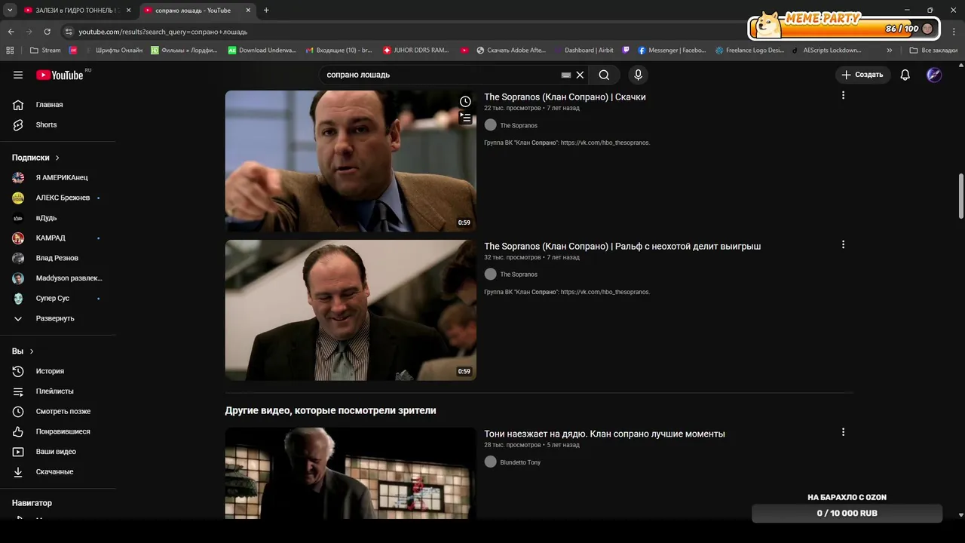This screenshot has width=965, height=543.
Task: Play the Ральф с неохотой делит выигрыш thumbnail
Action: pos(351,310)
